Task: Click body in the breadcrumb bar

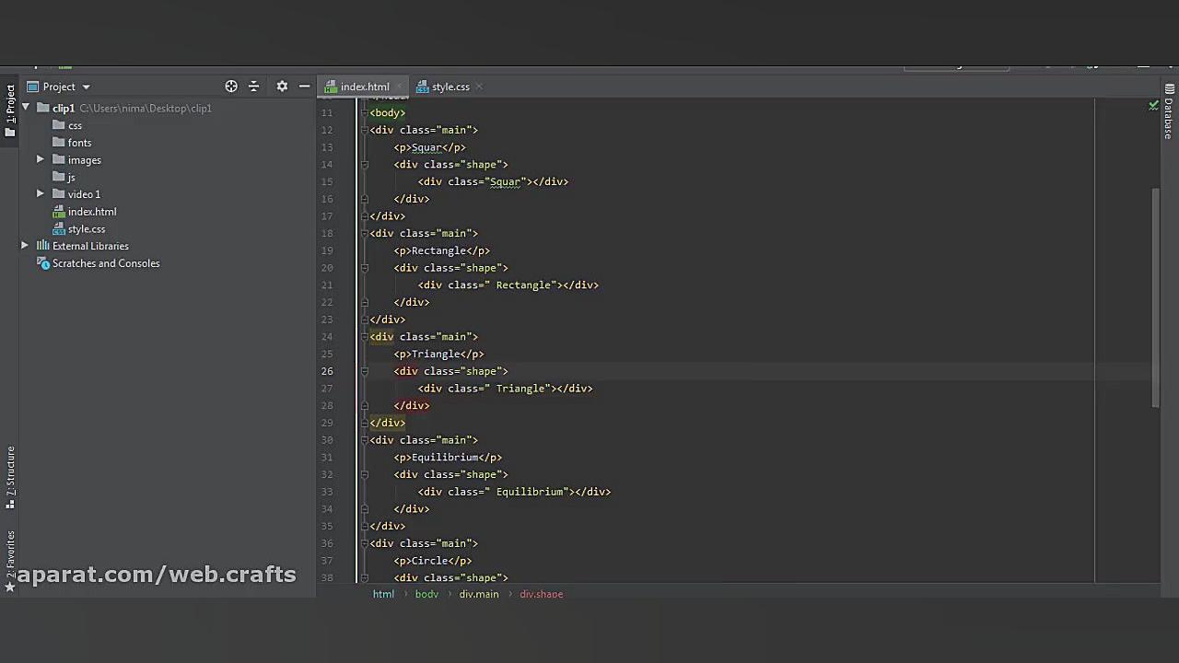Action: (x=426, y=594)
